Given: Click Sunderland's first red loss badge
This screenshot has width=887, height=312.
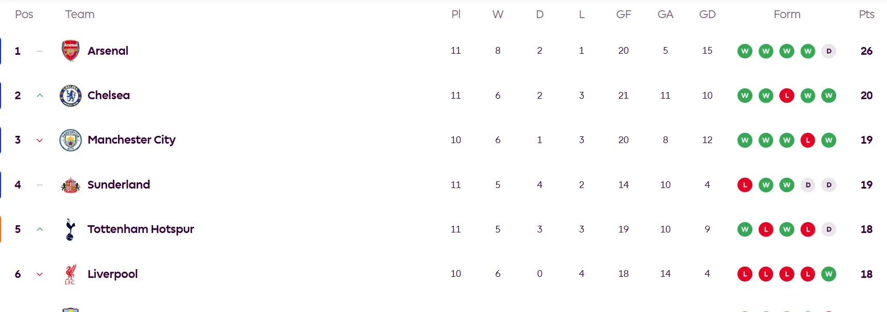Looking at the screenshot, I should point(745,185).
